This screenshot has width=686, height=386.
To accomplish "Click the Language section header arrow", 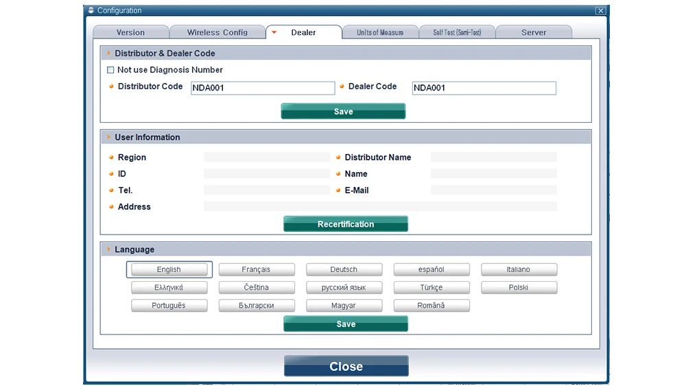I will [x=108, y=249].
